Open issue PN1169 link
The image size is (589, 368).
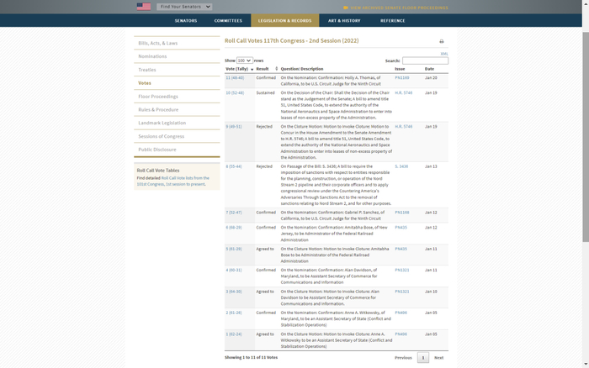tap(402, 77)
